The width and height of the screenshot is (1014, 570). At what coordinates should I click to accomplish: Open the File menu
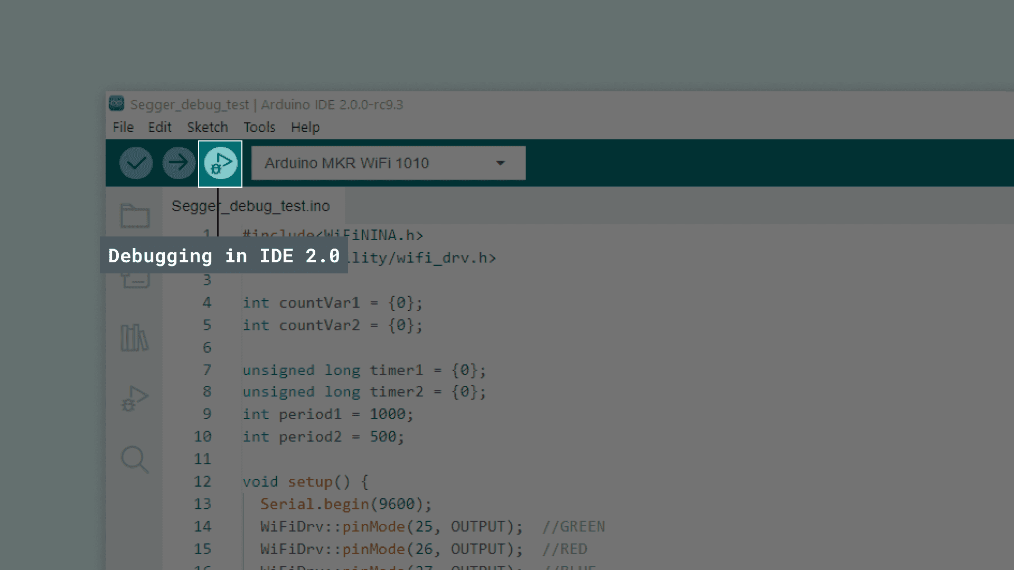tap(123, 127)
